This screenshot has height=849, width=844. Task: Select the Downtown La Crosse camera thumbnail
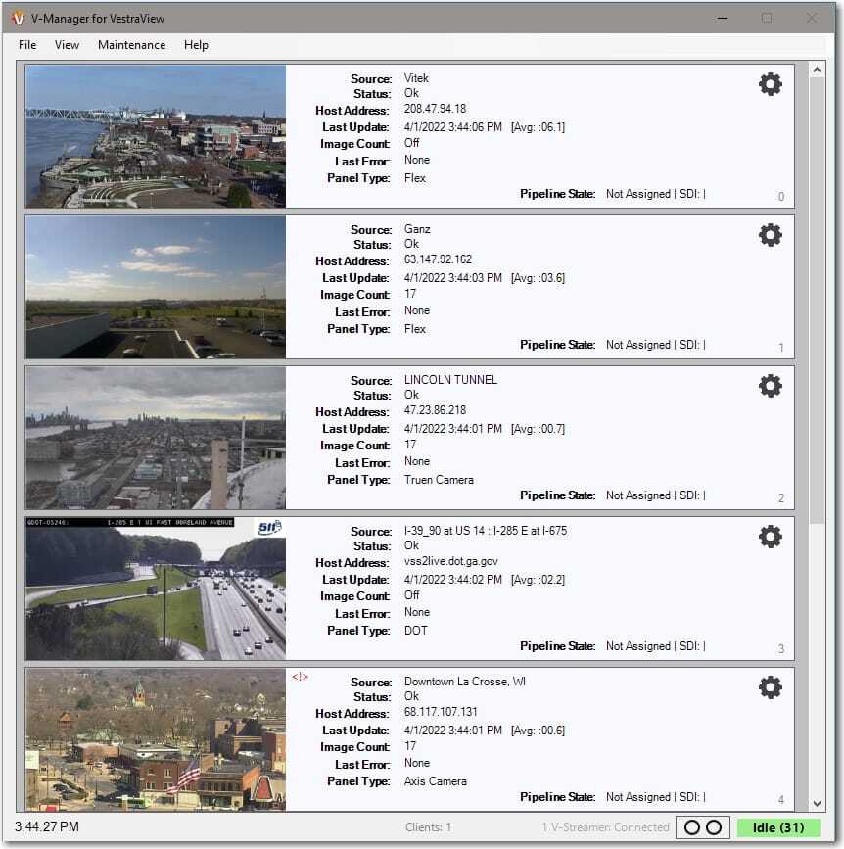click(x=156, y=739)
